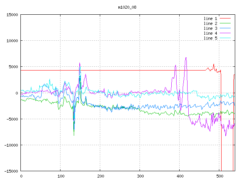
Task: Click the 10000 y-axis tick label
Action: point(12,41)
